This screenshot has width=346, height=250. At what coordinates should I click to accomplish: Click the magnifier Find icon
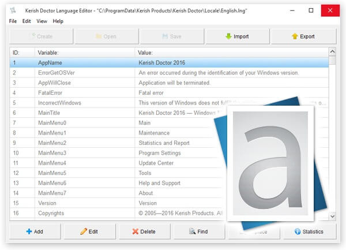click(x=192, y=231)
